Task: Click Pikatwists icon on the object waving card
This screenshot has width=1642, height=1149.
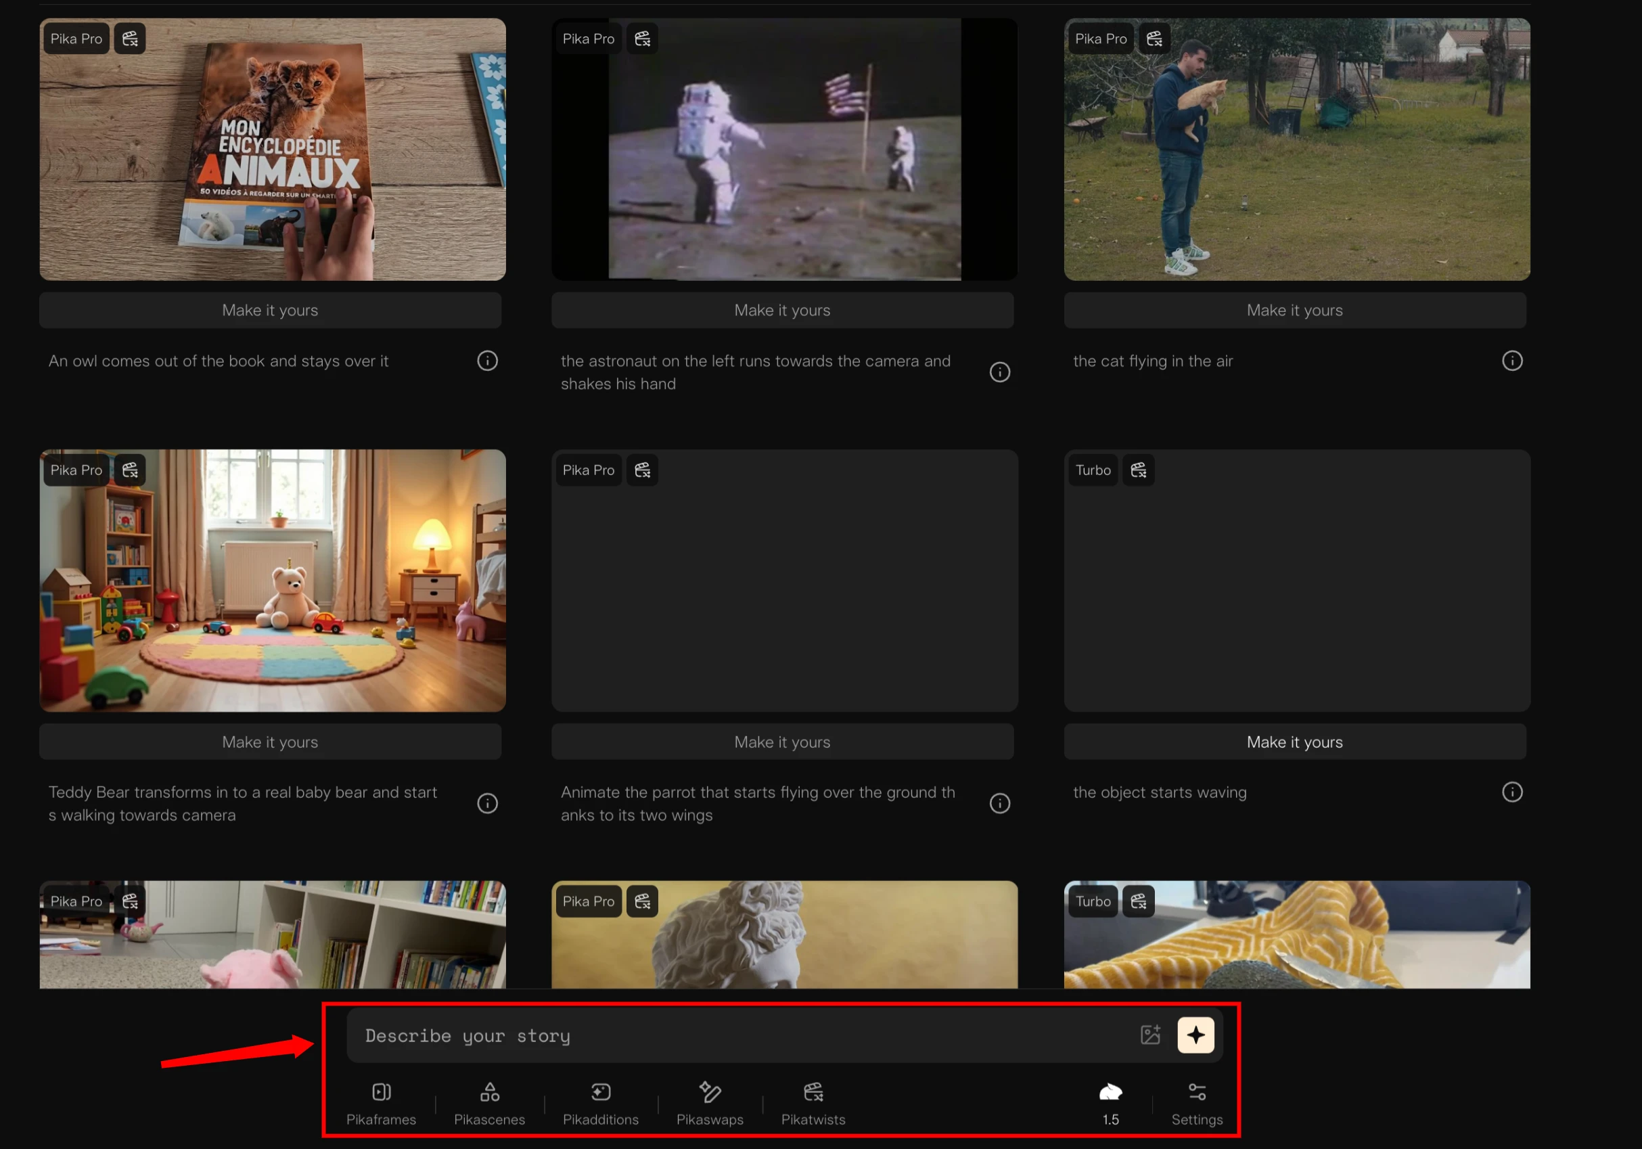Action: tap(1139, 470)
